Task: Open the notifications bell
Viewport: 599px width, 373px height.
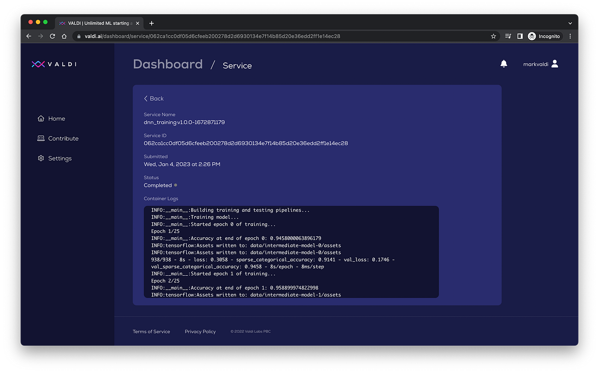Action: 504,63
